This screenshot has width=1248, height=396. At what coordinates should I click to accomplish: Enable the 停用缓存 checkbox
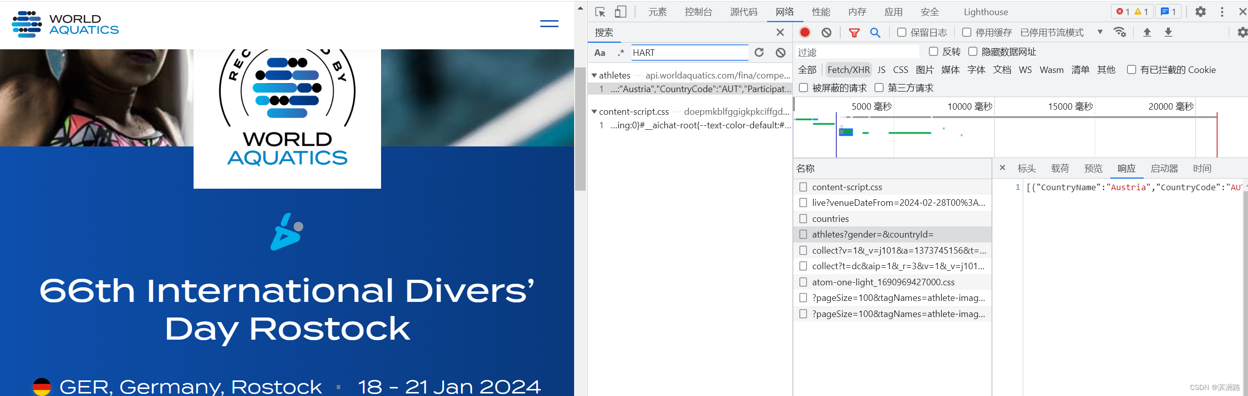coord(967,32)
